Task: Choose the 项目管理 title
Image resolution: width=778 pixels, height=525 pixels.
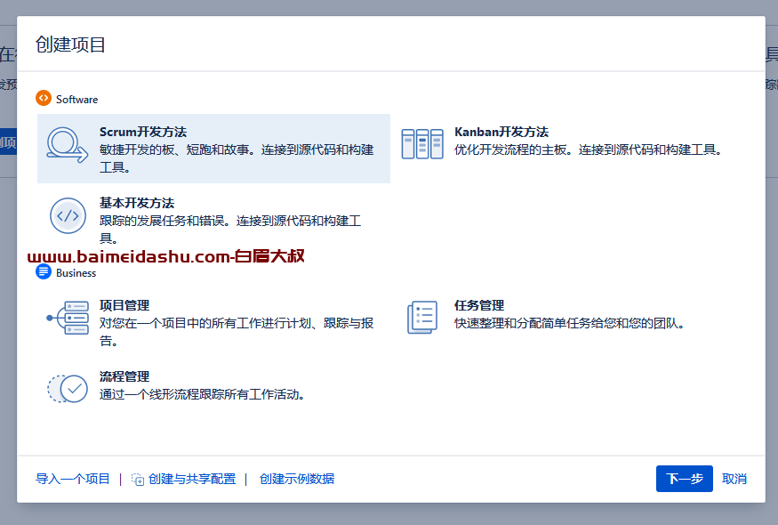Action: (124, 305)
